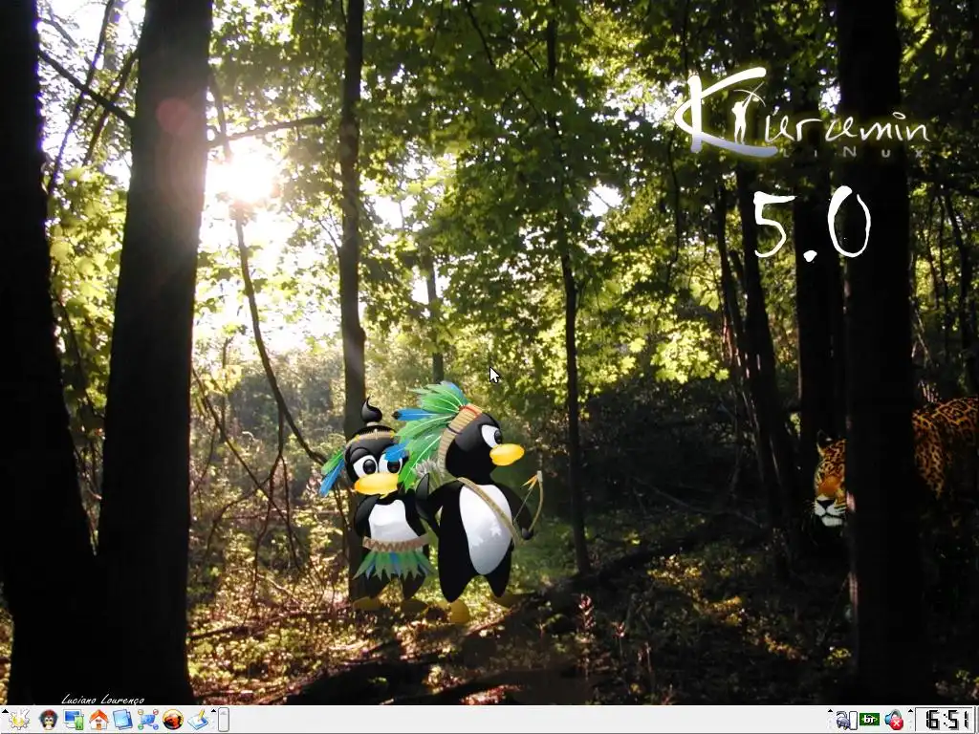
Task: Click the Kurumin penguin control panel icon
Action: [x=48, y=721]
